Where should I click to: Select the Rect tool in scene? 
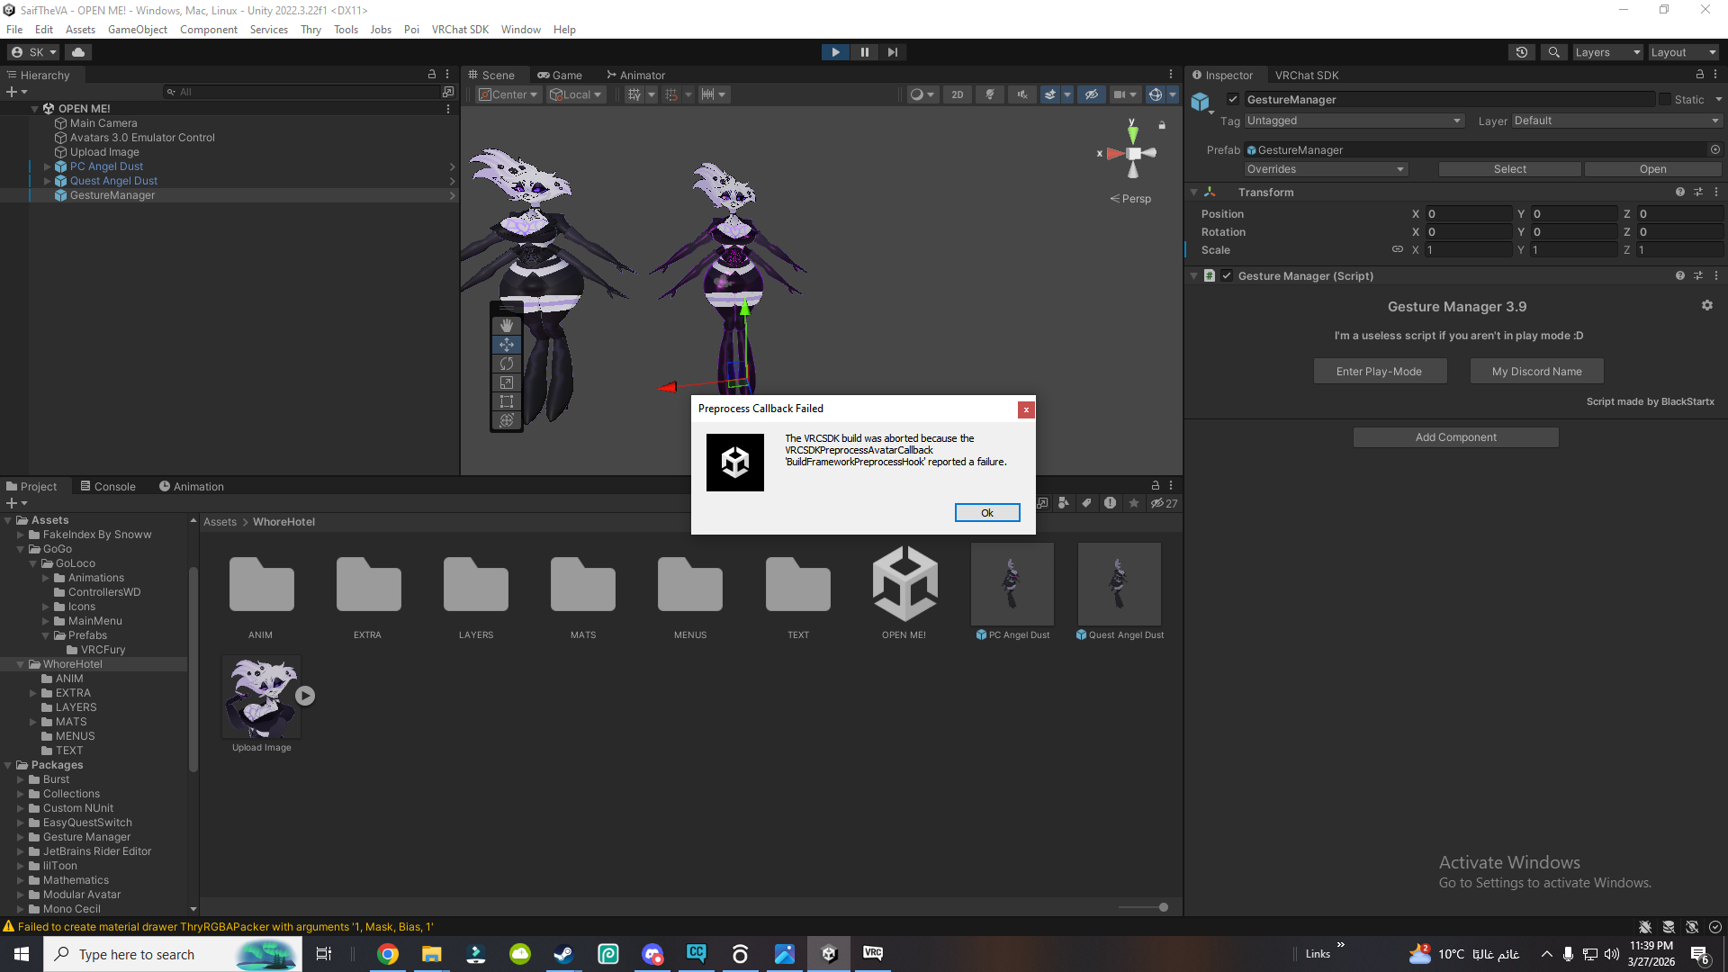coord(507,401)
